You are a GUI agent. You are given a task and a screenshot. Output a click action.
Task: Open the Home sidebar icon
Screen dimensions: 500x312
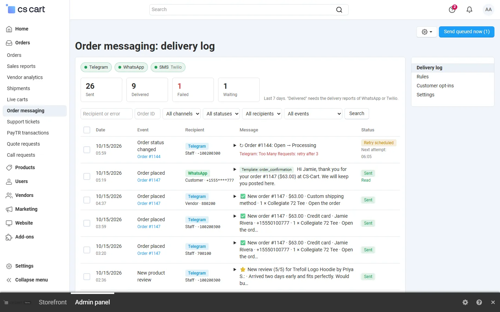click(x=9, y=29)
